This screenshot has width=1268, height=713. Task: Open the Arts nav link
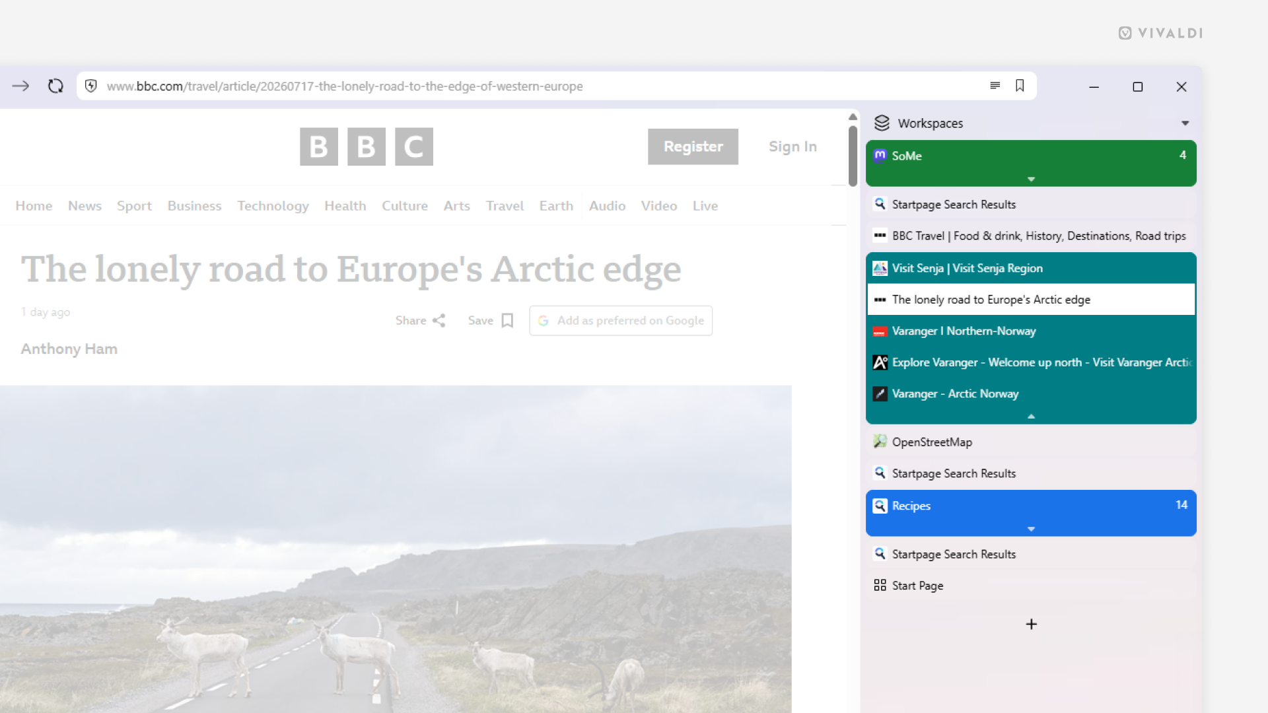coord(456,205)
